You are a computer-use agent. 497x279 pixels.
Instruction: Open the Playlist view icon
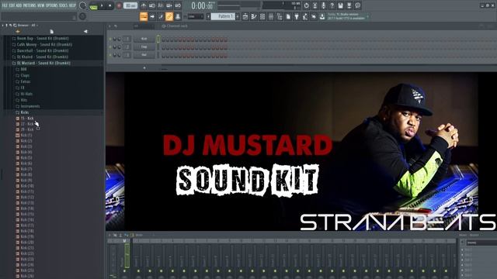coord(245,16)
